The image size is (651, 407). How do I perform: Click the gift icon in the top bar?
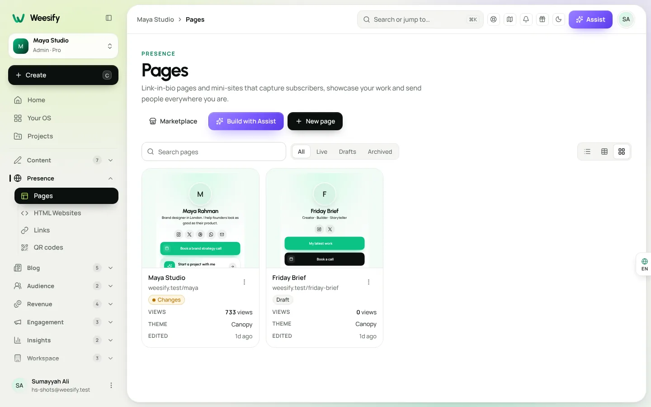(x=542, y=19)
